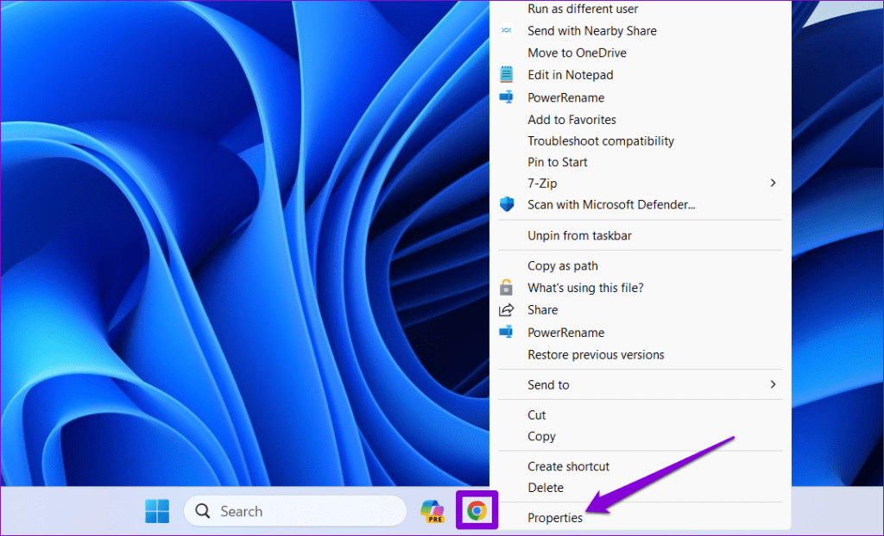Click Create shortcut entry
The image size is (884, 536).
click(568, 466)
